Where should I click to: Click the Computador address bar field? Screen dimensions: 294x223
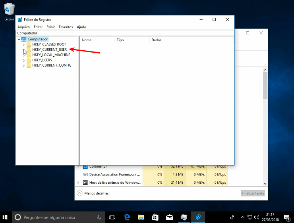pyautogui.click(x=125, y=33)
